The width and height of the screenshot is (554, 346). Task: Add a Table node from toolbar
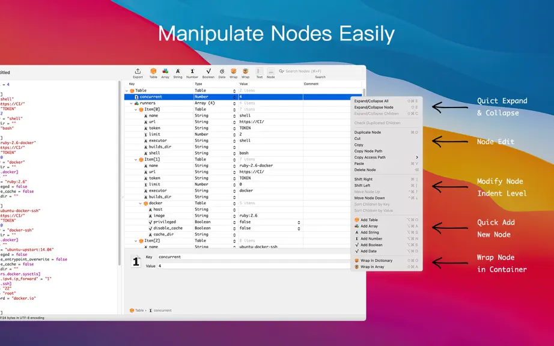pyautogui.click(x=153, y=73)
